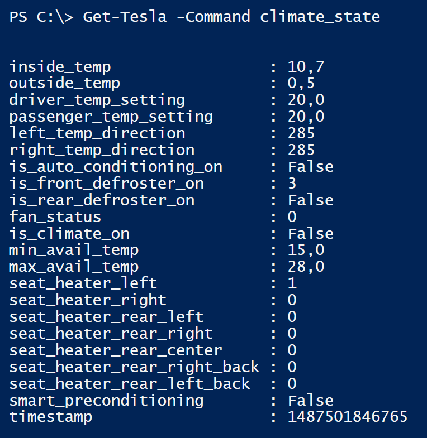This screenshot has height=438, width=427.
Task: Click the Get-Tesla command text
Action: (x=125, y=17)
